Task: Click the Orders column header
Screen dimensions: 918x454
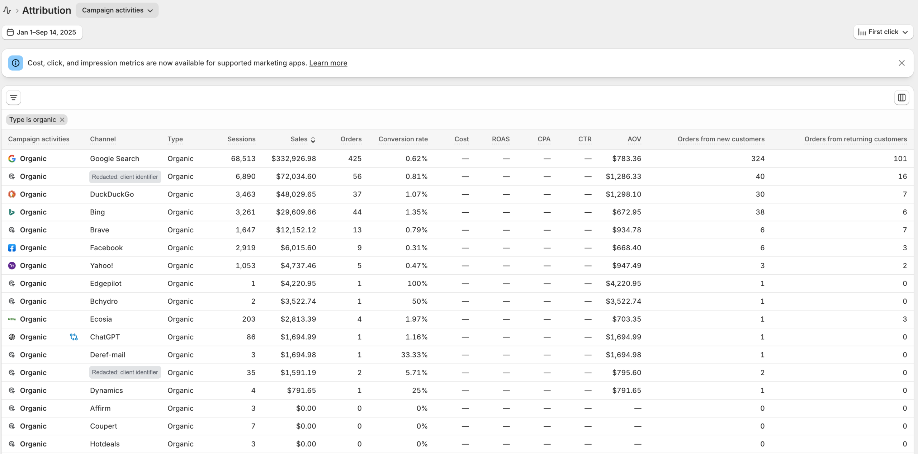Action: [x=351, y=139]
